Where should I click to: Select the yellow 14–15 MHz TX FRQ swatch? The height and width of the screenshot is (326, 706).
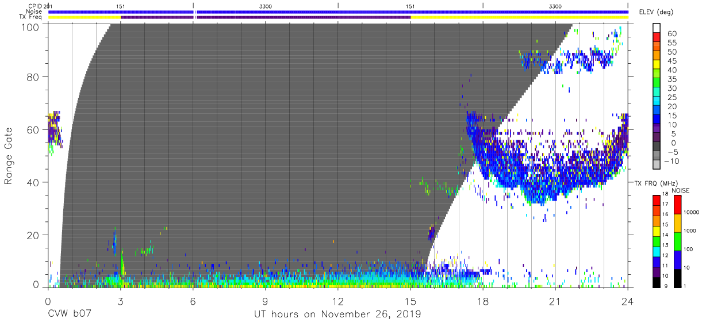(657, 231)
